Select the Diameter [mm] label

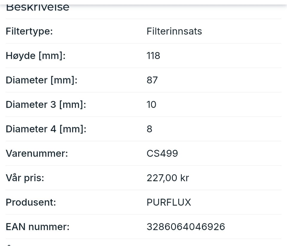pos(42,80)
